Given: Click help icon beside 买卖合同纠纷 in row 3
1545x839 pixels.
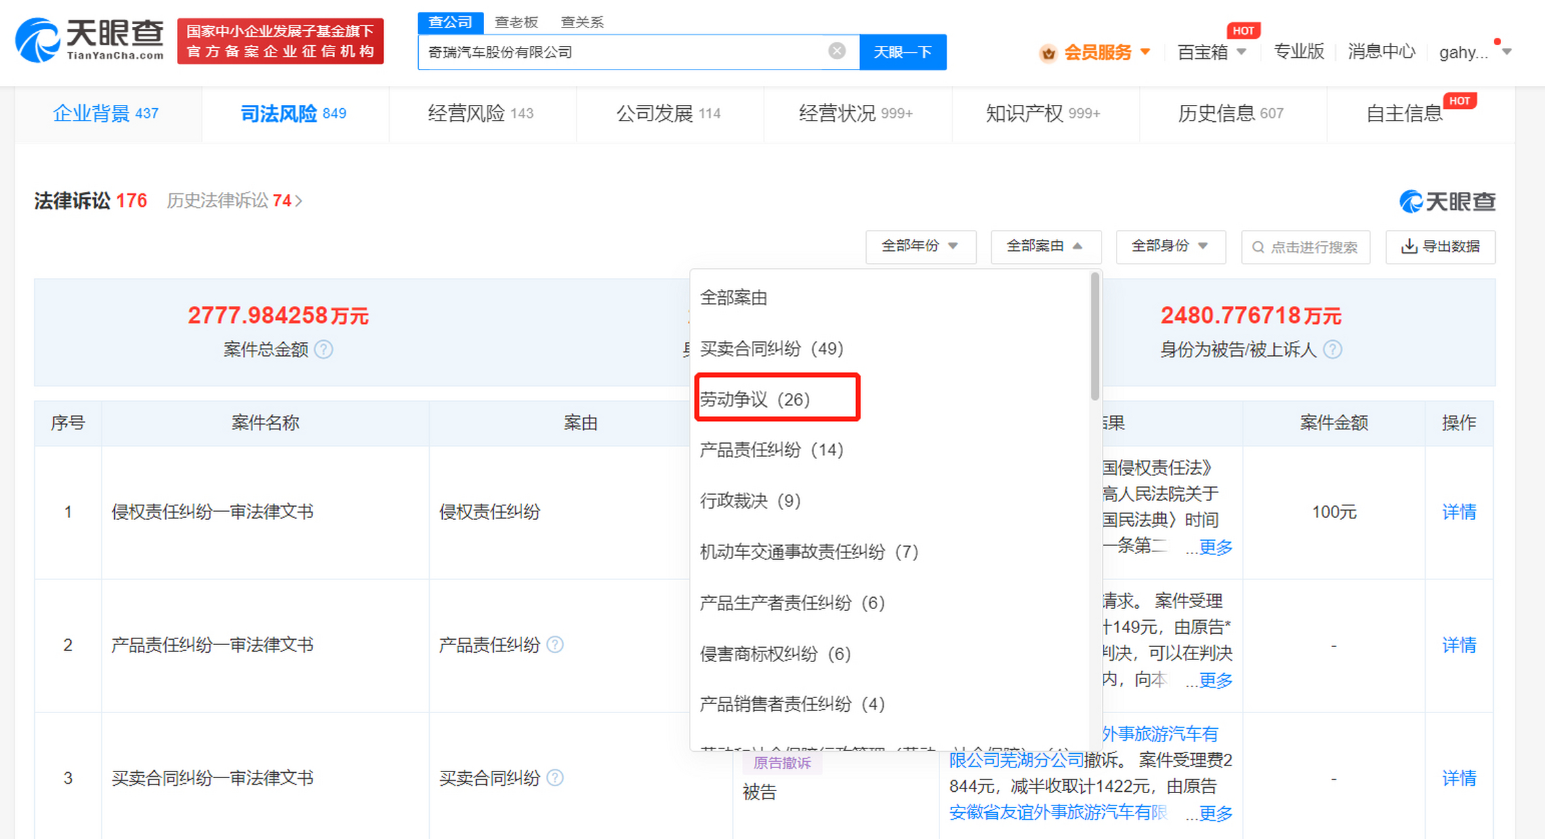Looking at the screenshot, I should click(x=555, y=778).
